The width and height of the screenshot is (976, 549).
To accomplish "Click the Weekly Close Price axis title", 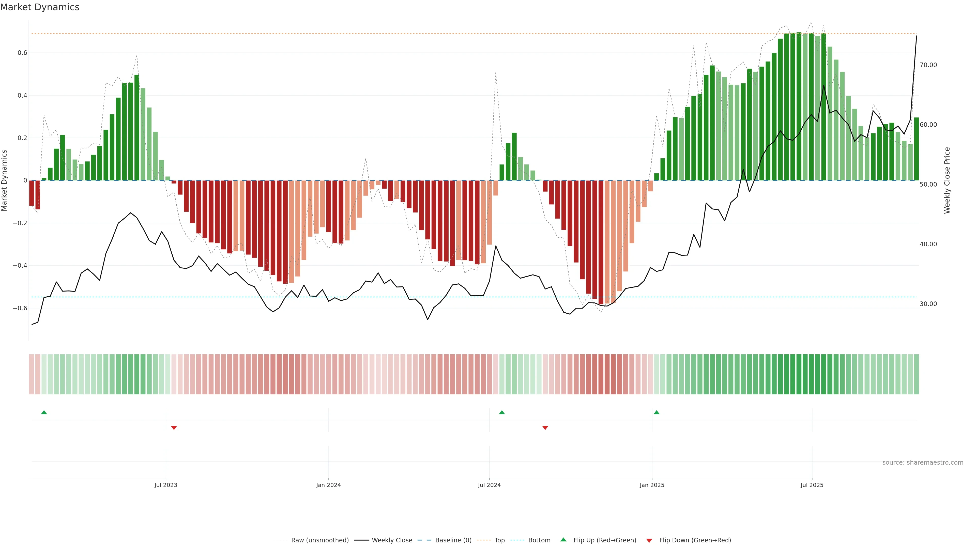I will point(947,180).
